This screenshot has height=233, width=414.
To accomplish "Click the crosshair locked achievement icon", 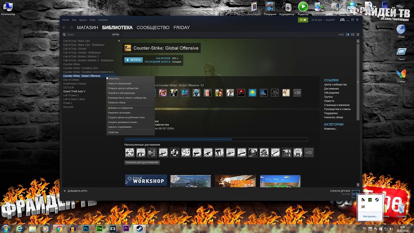I will (x=129, y=152).
